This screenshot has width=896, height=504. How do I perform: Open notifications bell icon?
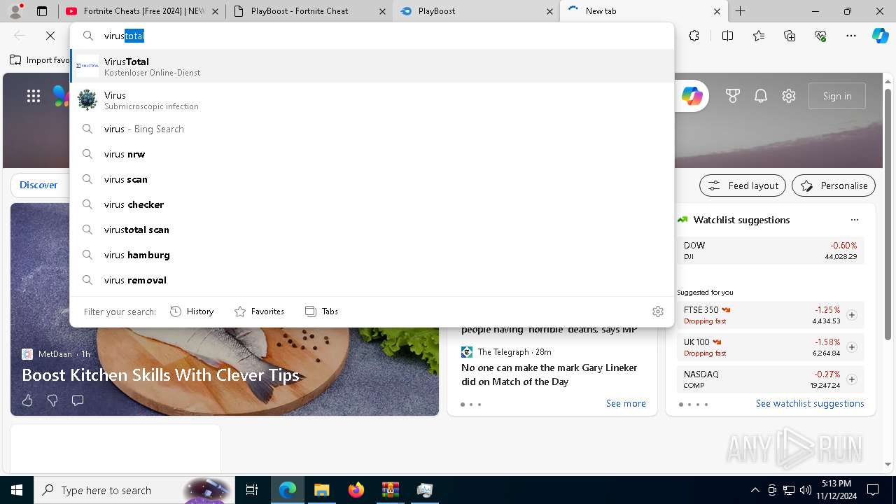pos(761,96)
